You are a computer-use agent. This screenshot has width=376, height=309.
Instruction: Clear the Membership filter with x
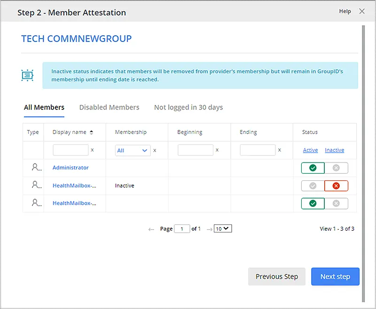click(155, 150)
